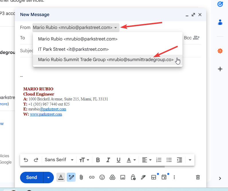228x191 pixels.
Task: Toggle bold formatting
Action: 98,160
